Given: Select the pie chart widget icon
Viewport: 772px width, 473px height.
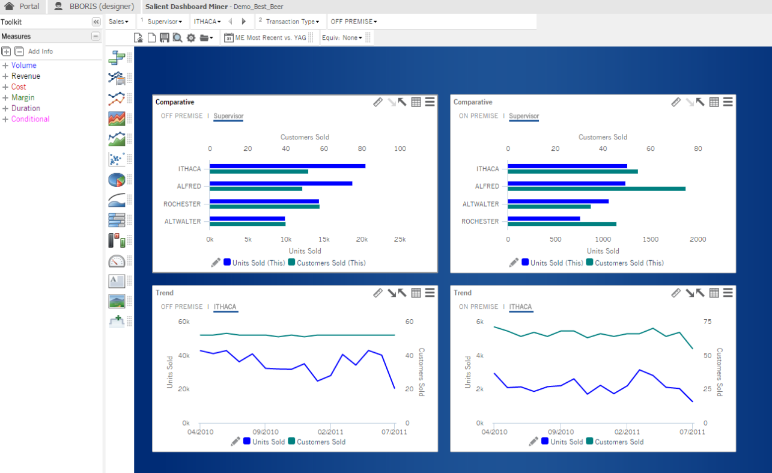Looking at the screenshot, I should click(117, 180).
